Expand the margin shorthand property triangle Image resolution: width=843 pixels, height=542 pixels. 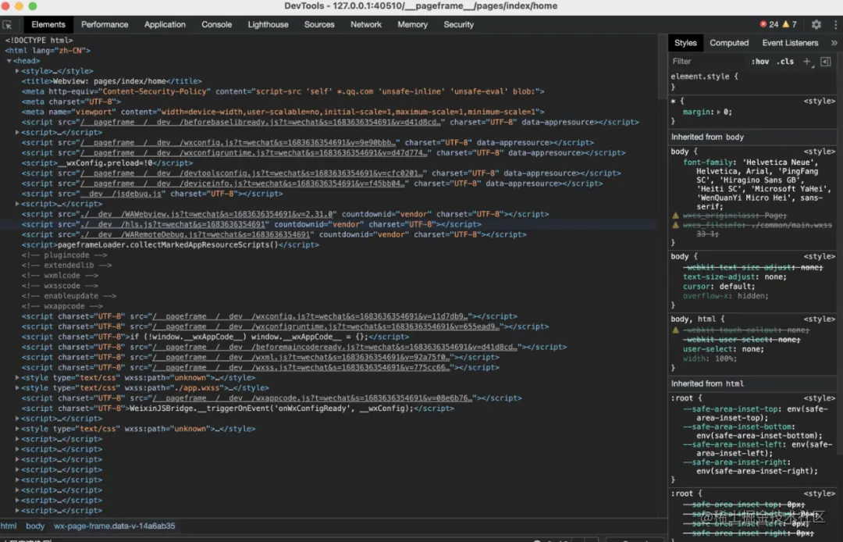point(719,112)
